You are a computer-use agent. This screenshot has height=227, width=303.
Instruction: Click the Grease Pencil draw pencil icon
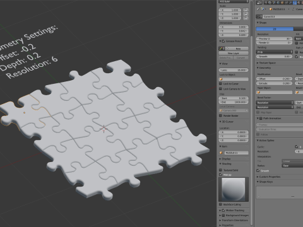(x=221, y=49)
